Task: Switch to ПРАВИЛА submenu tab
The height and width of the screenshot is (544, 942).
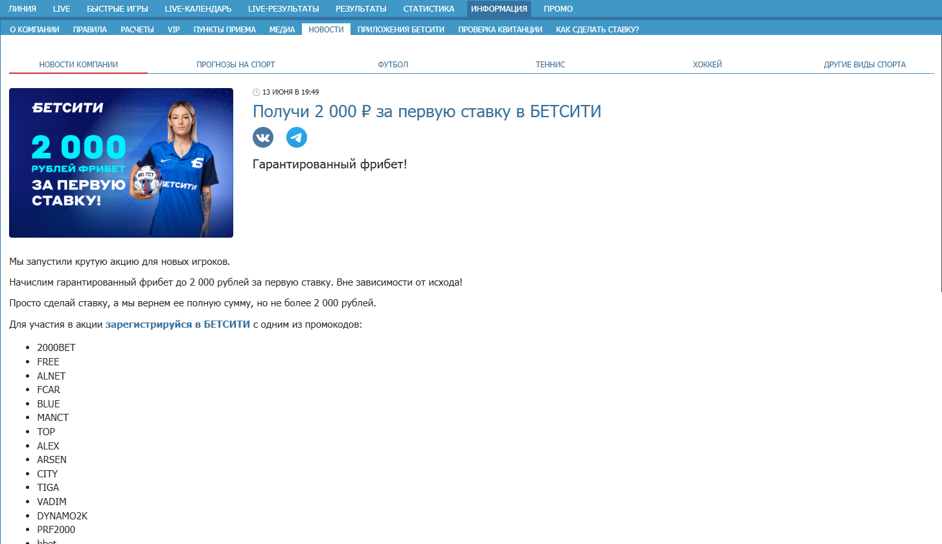Action: (x=90, y=29)
